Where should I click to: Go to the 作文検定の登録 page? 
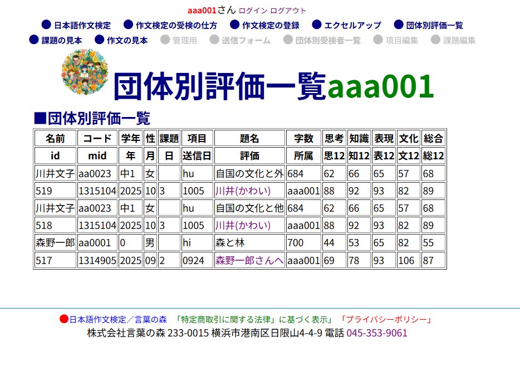(x=271, y=25)
